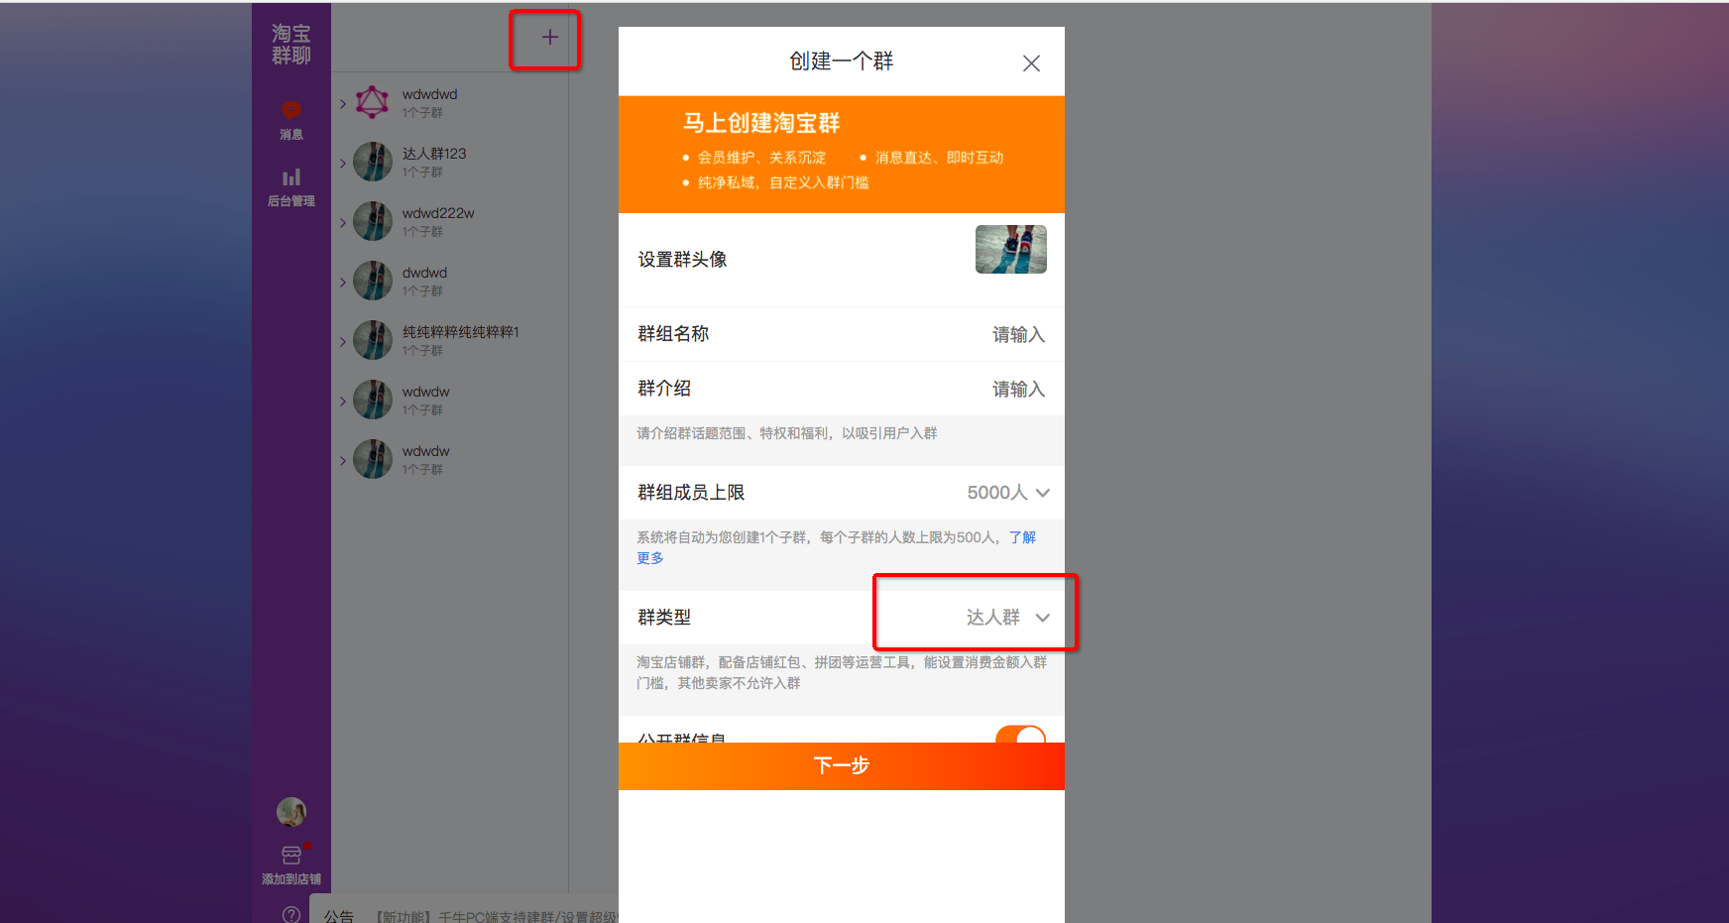Click the 了解更多 link
The height and width of the screenshot is (923, 1729).
tap(1022, 537)
